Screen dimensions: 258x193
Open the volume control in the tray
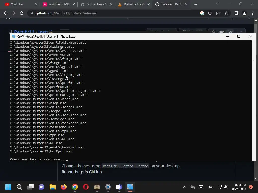[x=226, y=187]
